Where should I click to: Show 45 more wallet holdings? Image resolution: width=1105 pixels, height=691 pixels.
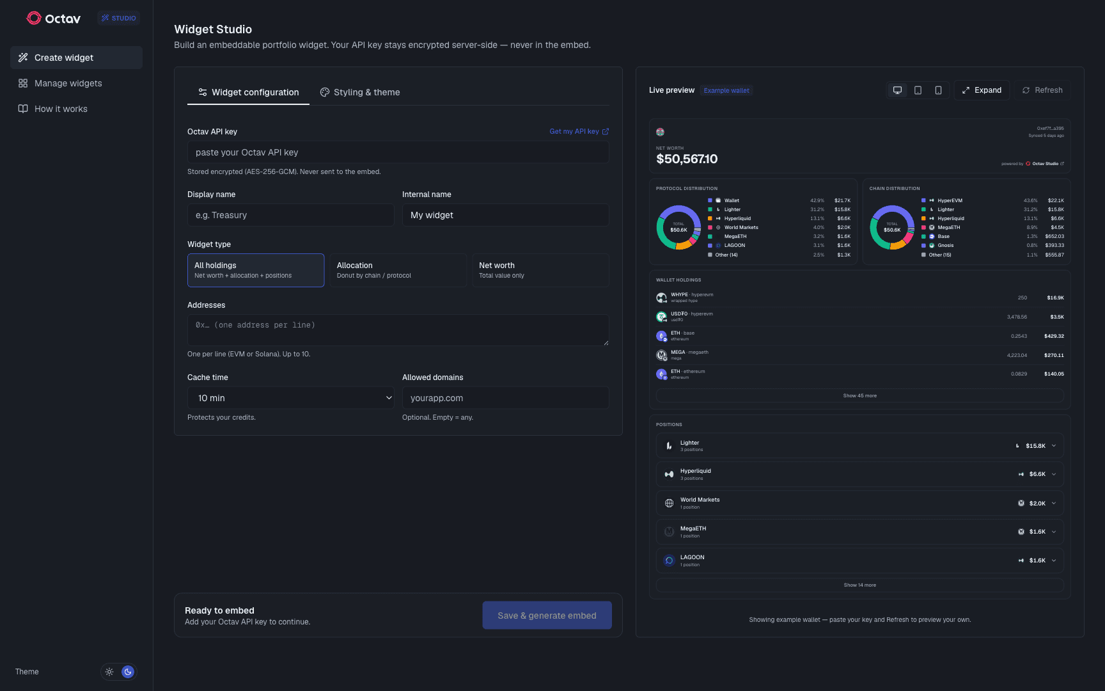point(860,395)
